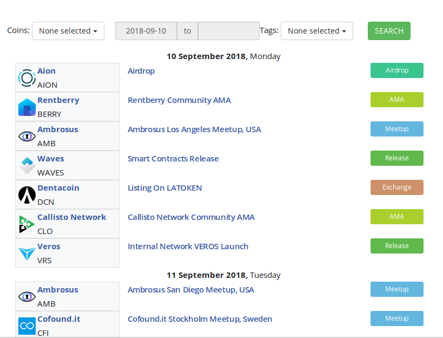Click the CFI ticker symbol text
The height and width of the screenshot is (338, 443).
43,333
